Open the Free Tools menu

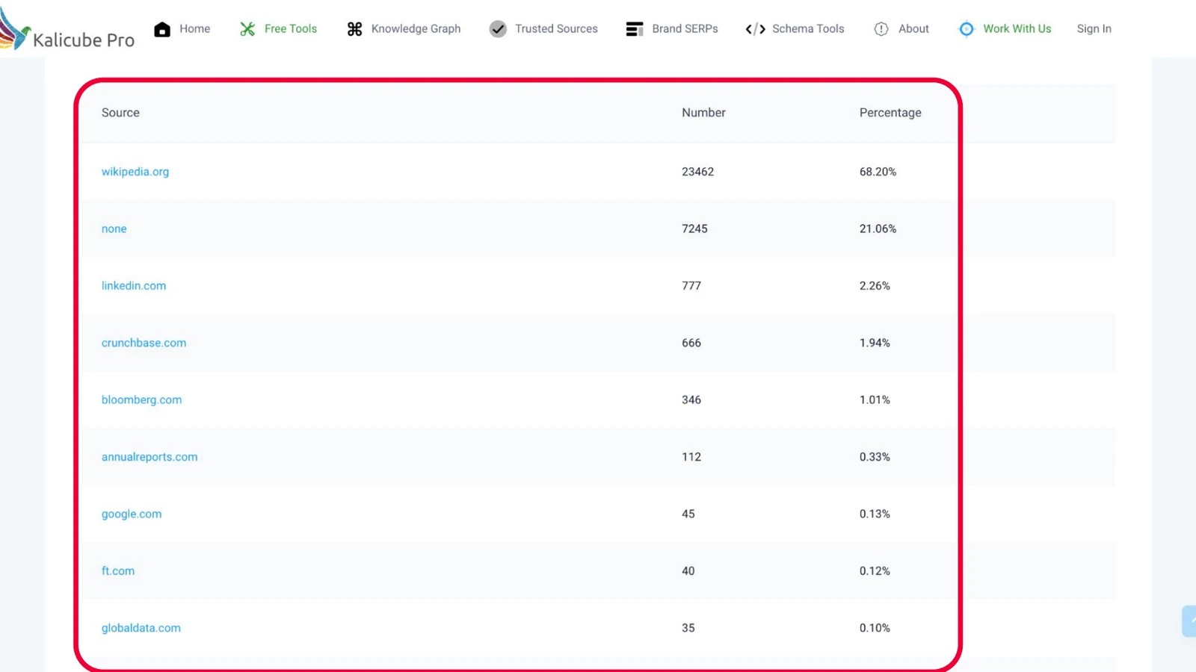point(291,29)
